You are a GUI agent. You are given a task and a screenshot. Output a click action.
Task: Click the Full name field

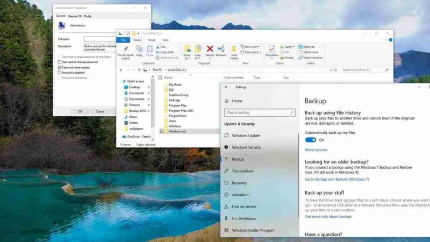100,39
